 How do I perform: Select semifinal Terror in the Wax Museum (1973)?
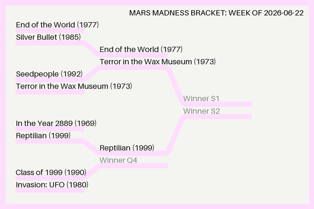coord(158,62)
